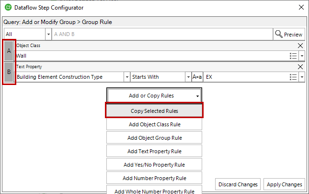Image resolution: width=309 pixels, height=194 pixels.
Task: Click the Query breadcrumb title text
Action: pos(57,22)
